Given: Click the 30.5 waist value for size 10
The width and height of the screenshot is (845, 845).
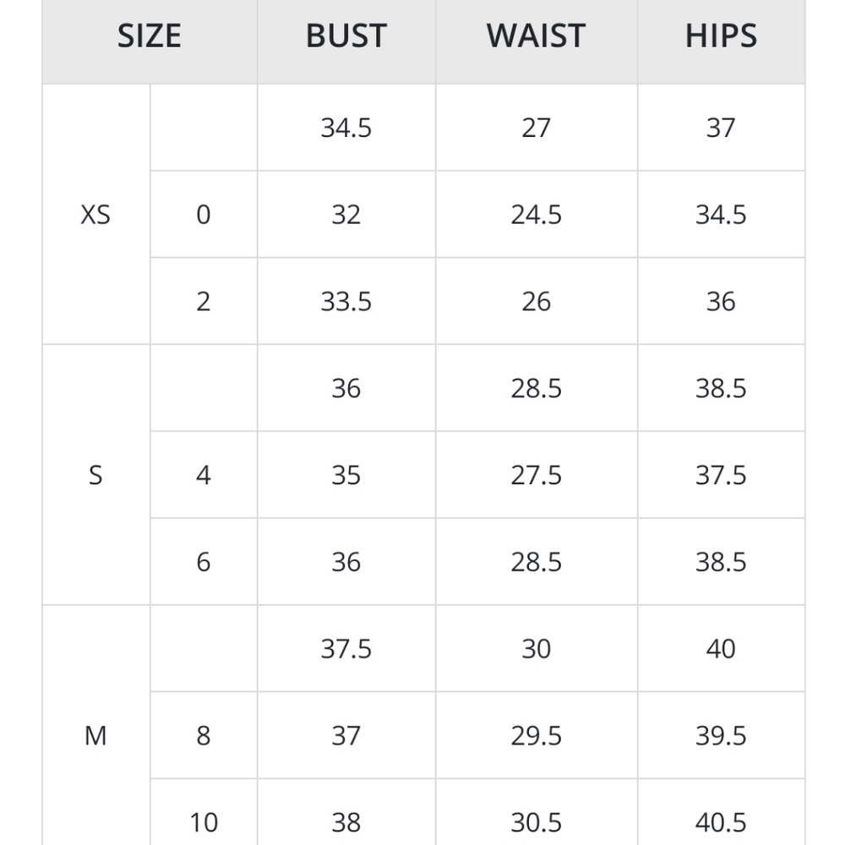Looking at the screenshot, I should point(536,821).
